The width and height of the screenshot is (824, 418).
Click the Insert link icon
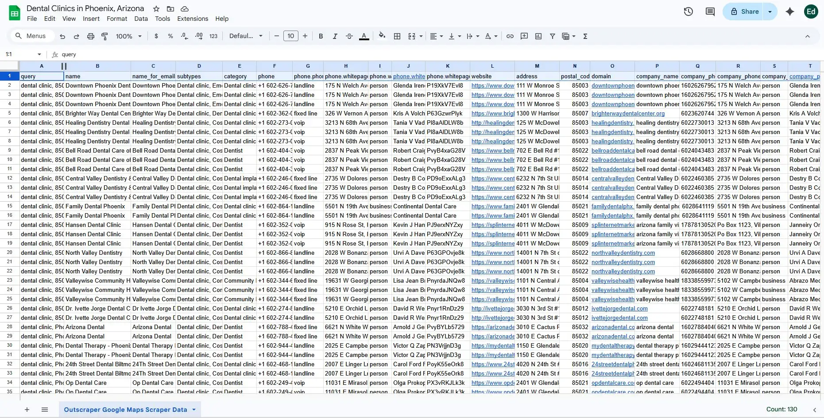pos(510,36)
